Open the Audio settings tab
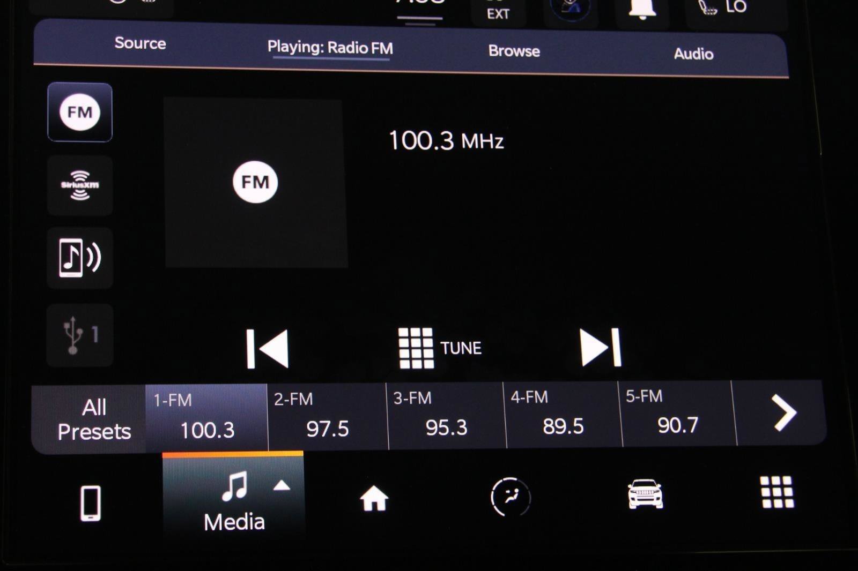858x571 pixels. pos(693,54)
